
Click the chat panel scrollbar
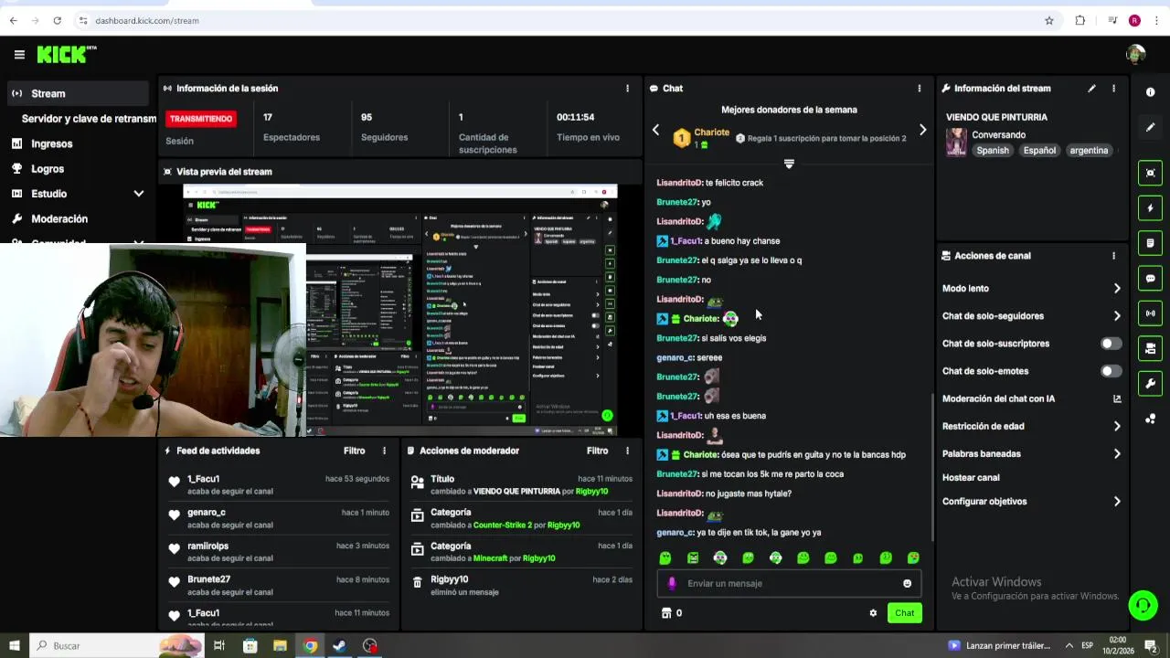pyautogui.click(x=931, y=466)
